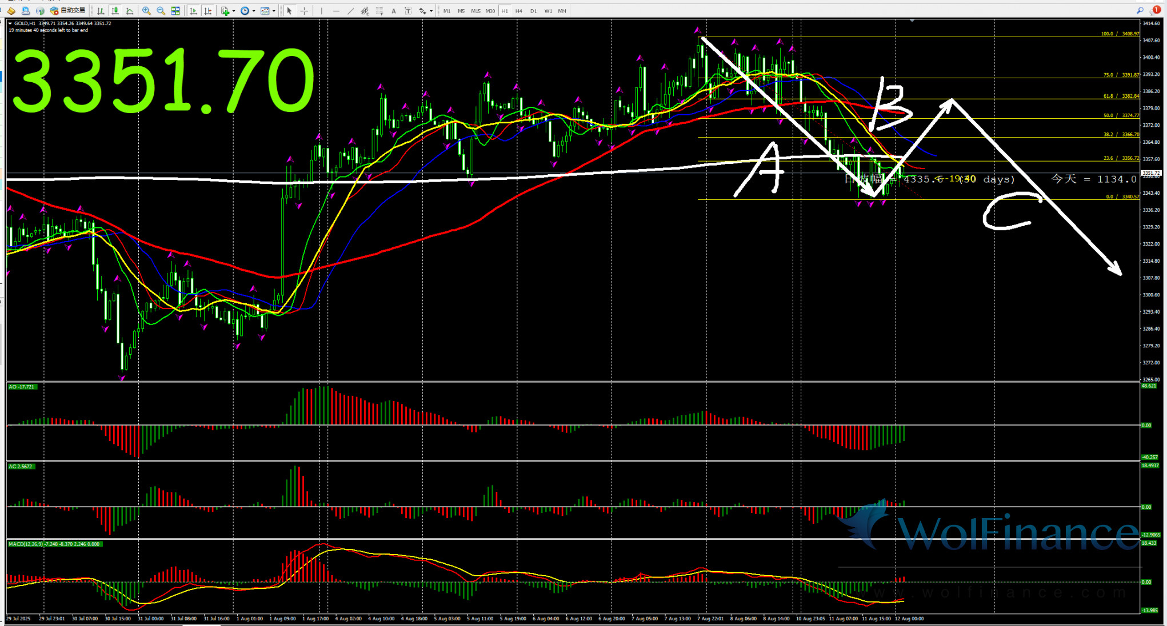1167x626 pixels.
Task: Click the 100.0 / 3408.97 Fibonacci level label
Action: point(1120,34)
